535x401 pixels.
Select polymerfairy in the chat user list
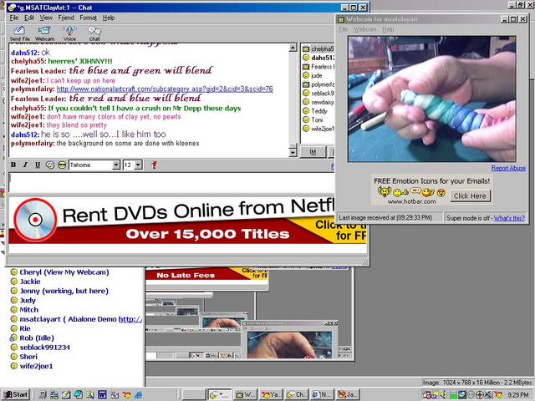[x=318, y=84]
